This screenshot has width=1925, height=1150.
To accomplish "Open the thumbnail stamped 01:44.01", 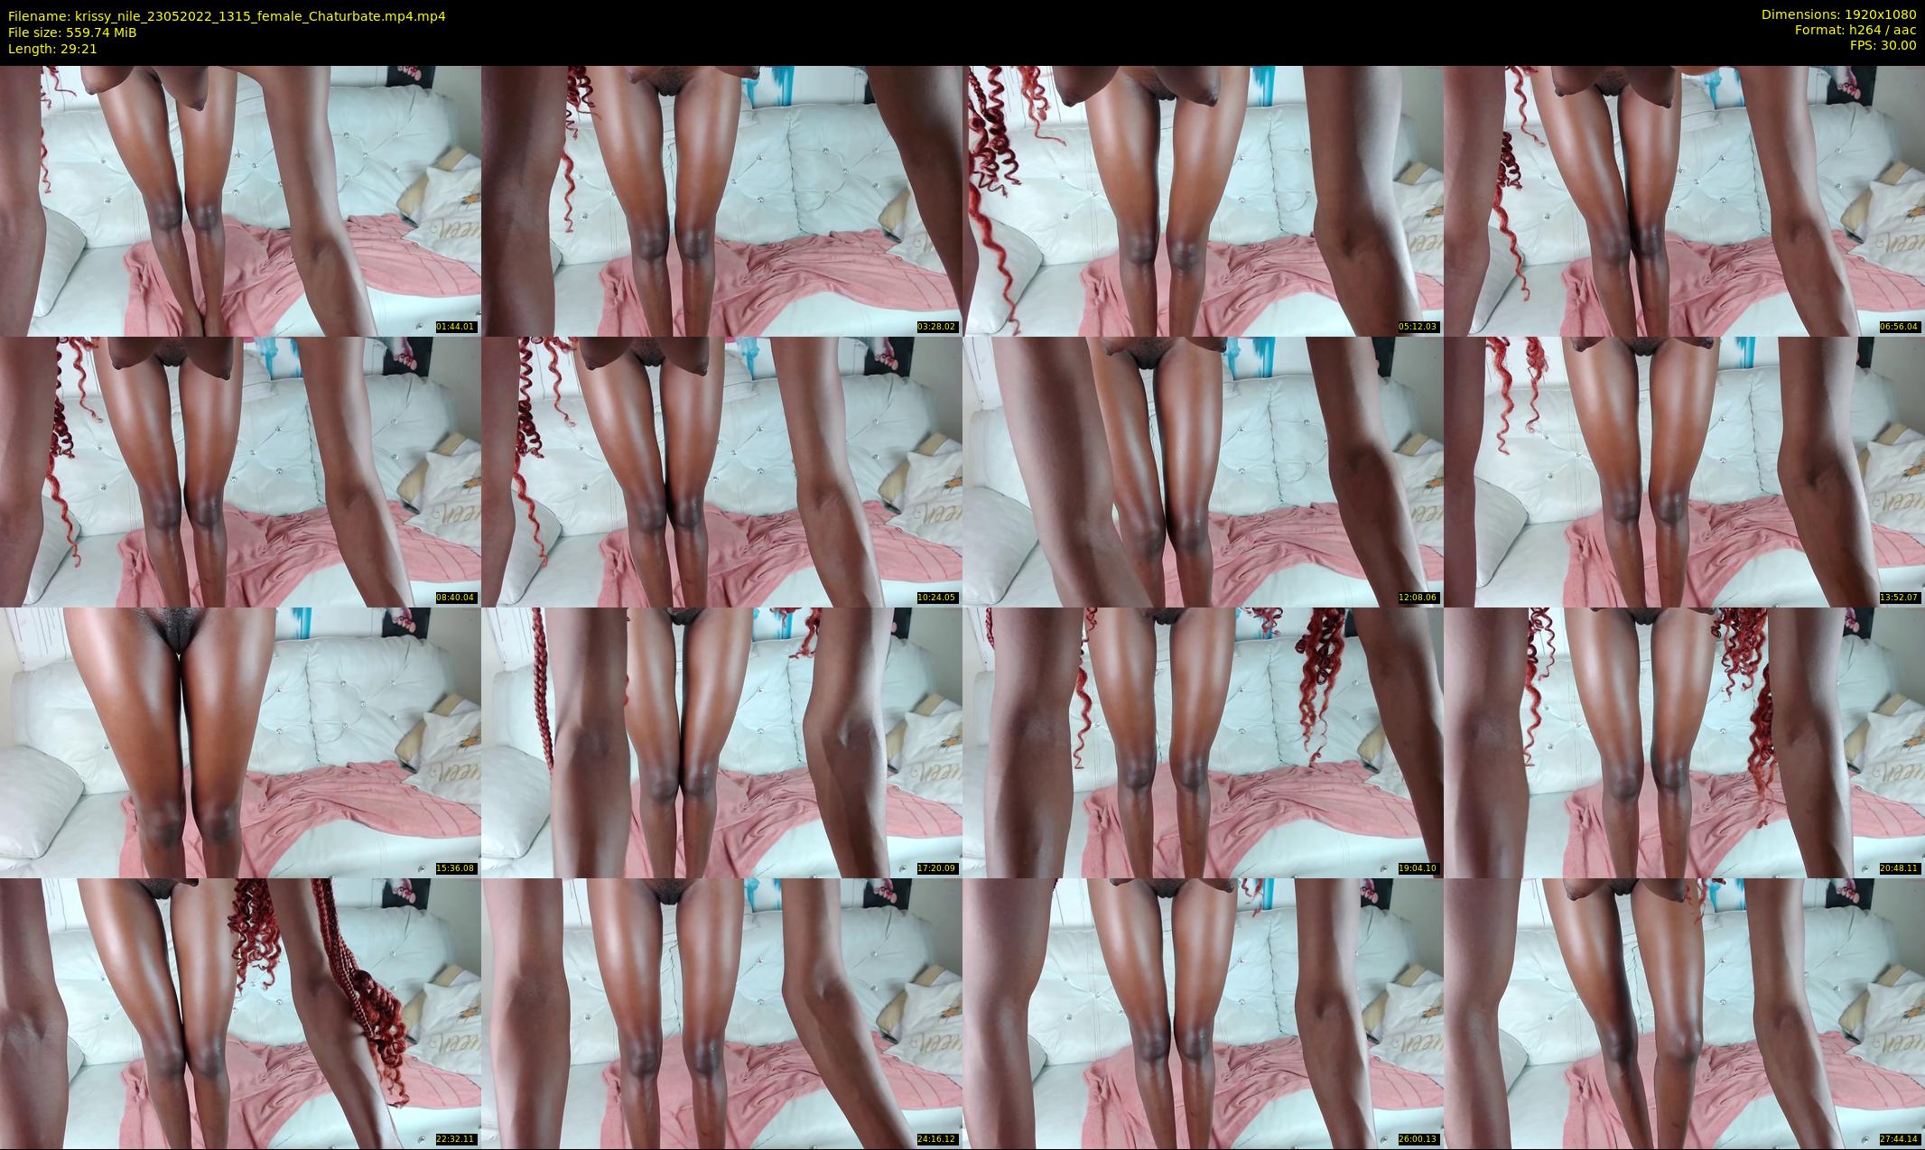I will (x=240, y=200).
